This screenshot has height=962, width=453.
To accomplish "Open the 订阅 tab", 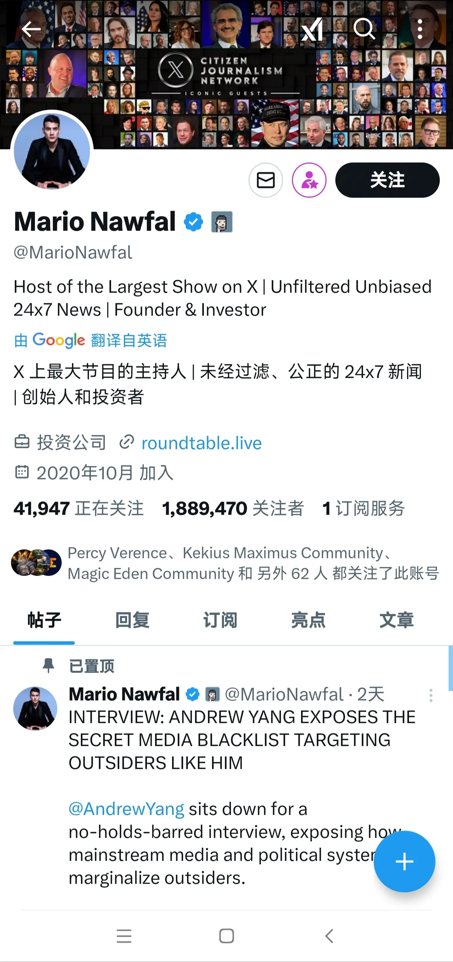I will (x=220, y=620).
